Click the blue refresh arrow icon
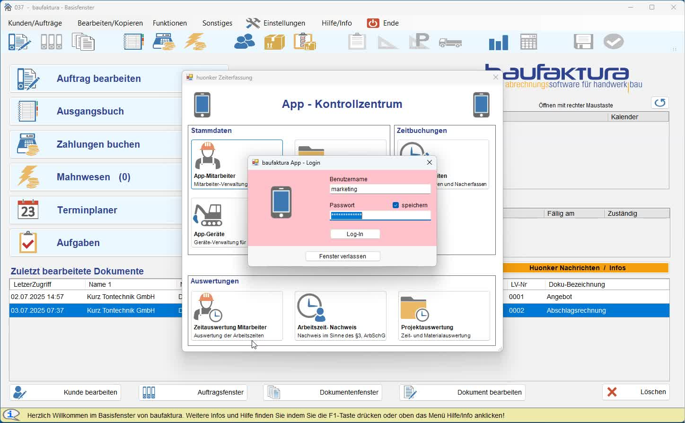 (x=660, y=103)
